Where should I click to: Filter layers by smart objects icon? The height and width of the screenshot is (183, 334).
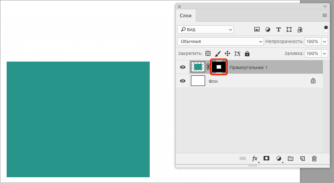(300, 30)
